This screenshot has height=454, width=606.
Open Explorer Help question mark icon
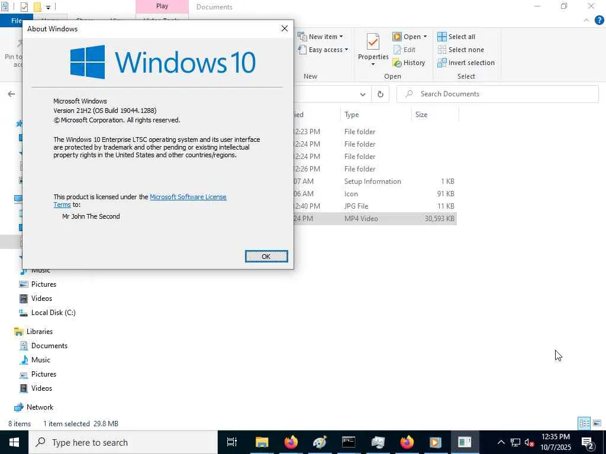599,21
